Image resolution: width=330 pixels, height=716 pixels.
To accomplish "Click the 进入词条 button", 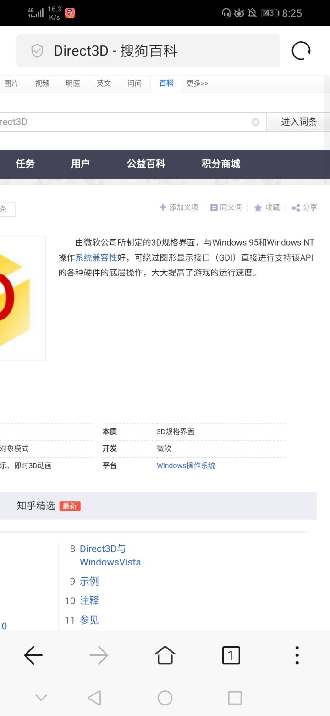I will point(299,122).
